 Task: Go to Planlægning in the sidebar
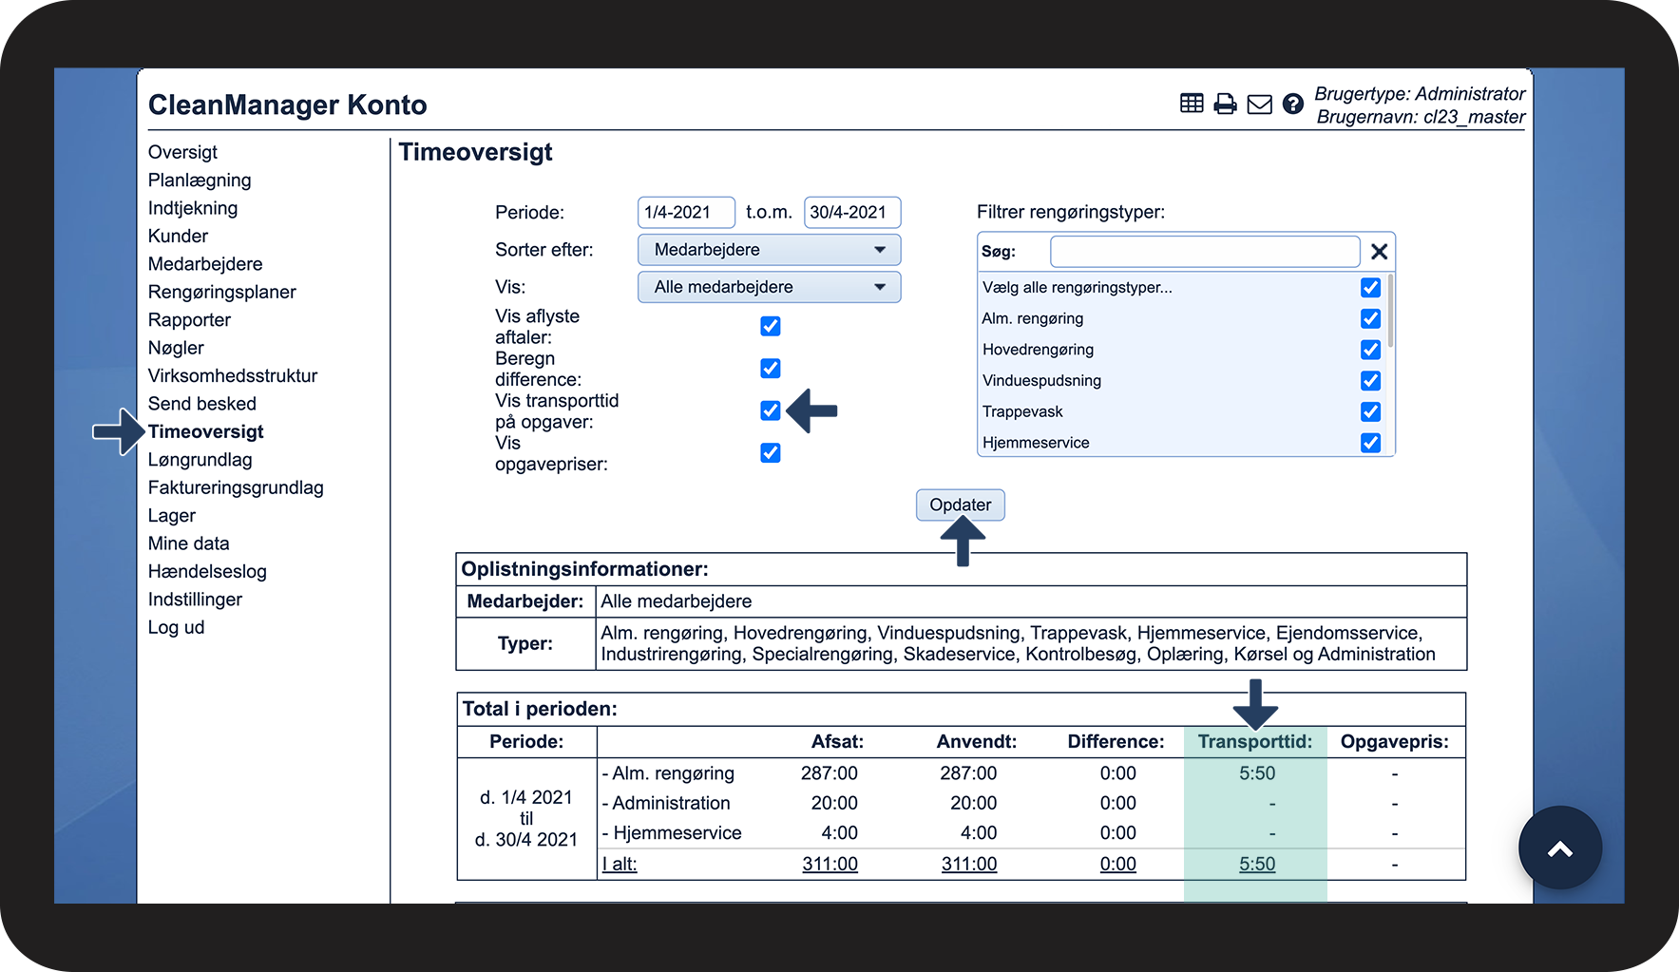pos(200,181)
